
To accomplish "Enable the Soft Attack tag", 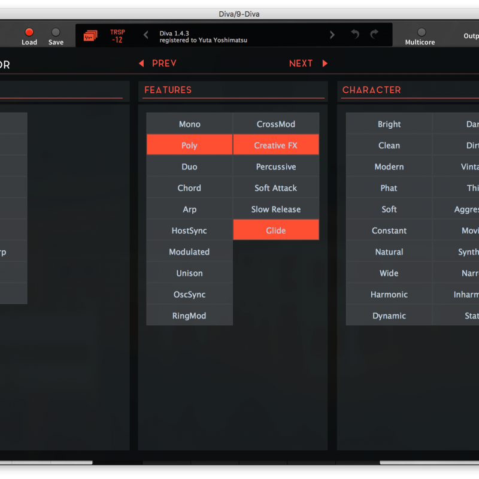I will pyautogui.click(x=275, y=188).
